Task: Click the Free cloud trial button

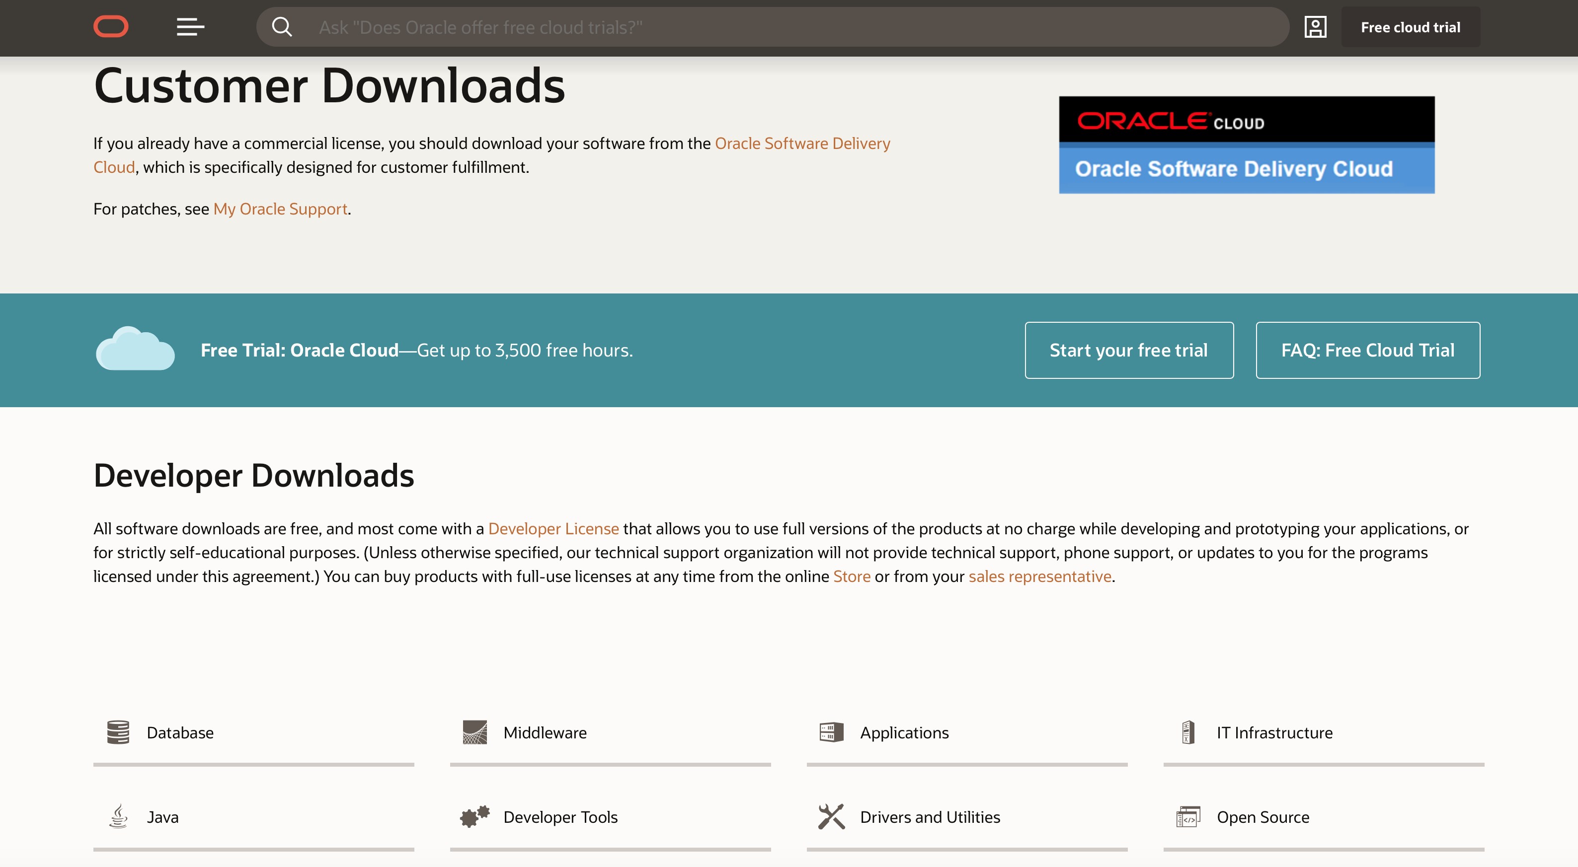Action: coord(1410,27)
